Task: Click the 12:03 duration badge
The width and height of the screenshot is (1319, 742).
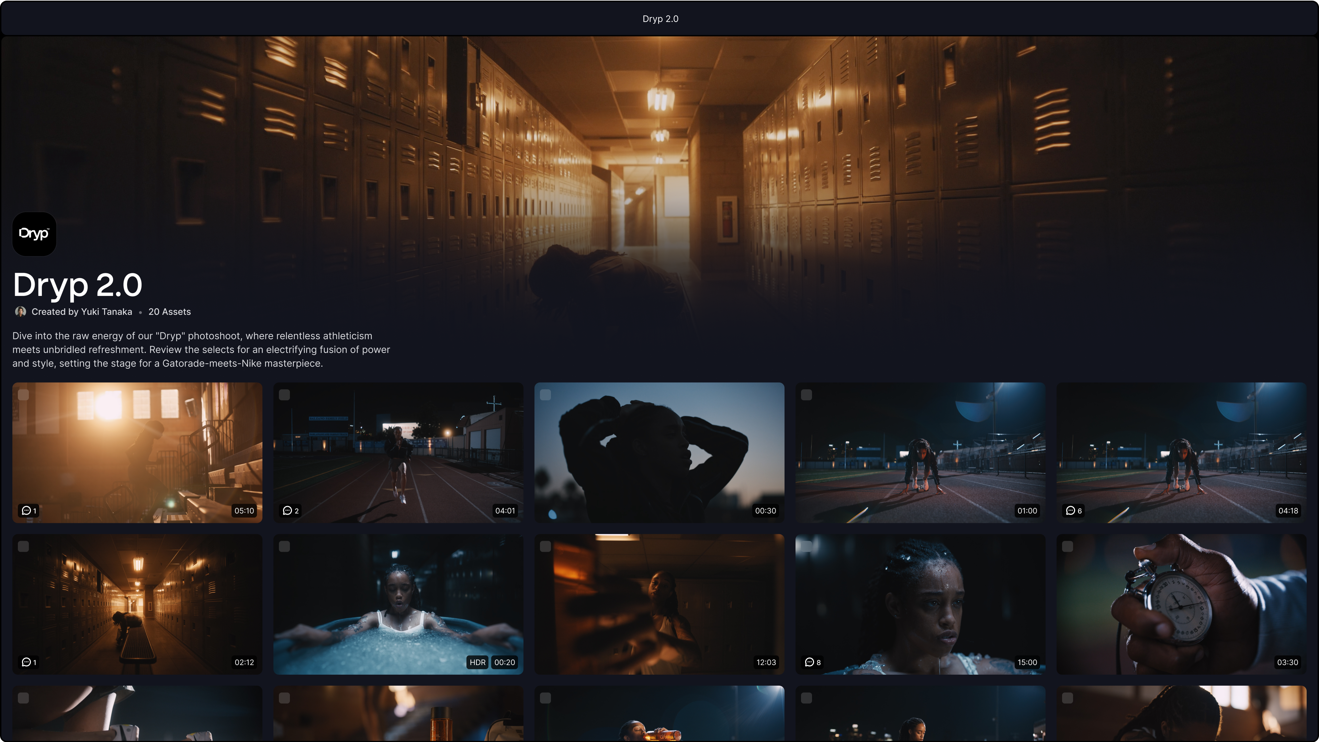Action: (766, 662)
